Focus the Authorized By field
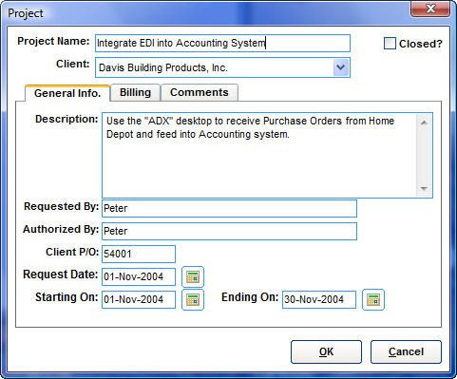This screenshot has width=457, height=379. [229, 231]
